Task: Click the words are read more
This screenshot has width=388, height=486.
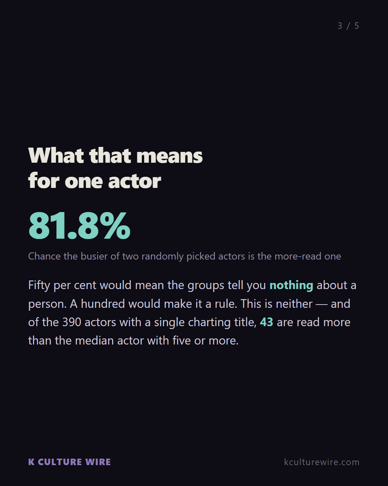Action: coord(314,322)
